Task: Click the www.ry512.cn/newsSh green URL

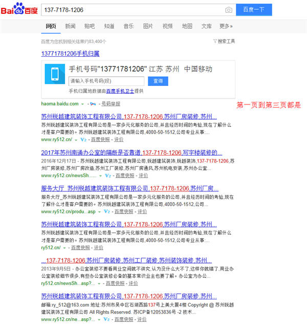Action: 69,176
